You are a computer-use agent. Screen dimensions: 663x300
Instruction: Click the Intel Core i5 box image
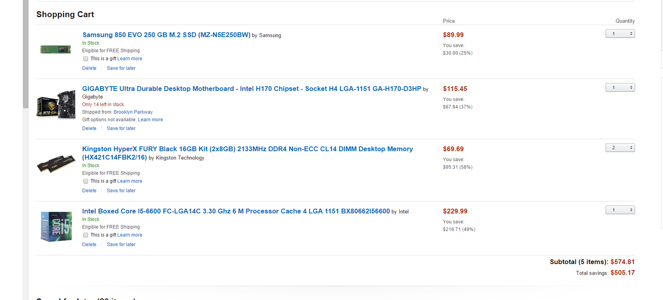point(56,227)
